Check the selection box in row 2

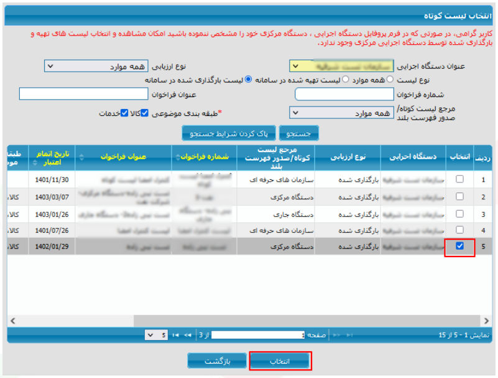click(459, 197)
